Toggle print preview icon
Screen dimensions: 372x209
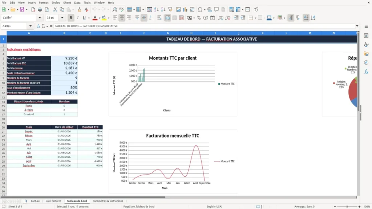coord(47,9)
